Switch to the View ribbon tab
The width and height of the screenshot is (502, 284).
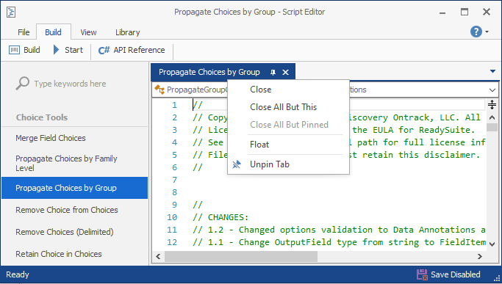pyautogui.click(x=88, y=32)
